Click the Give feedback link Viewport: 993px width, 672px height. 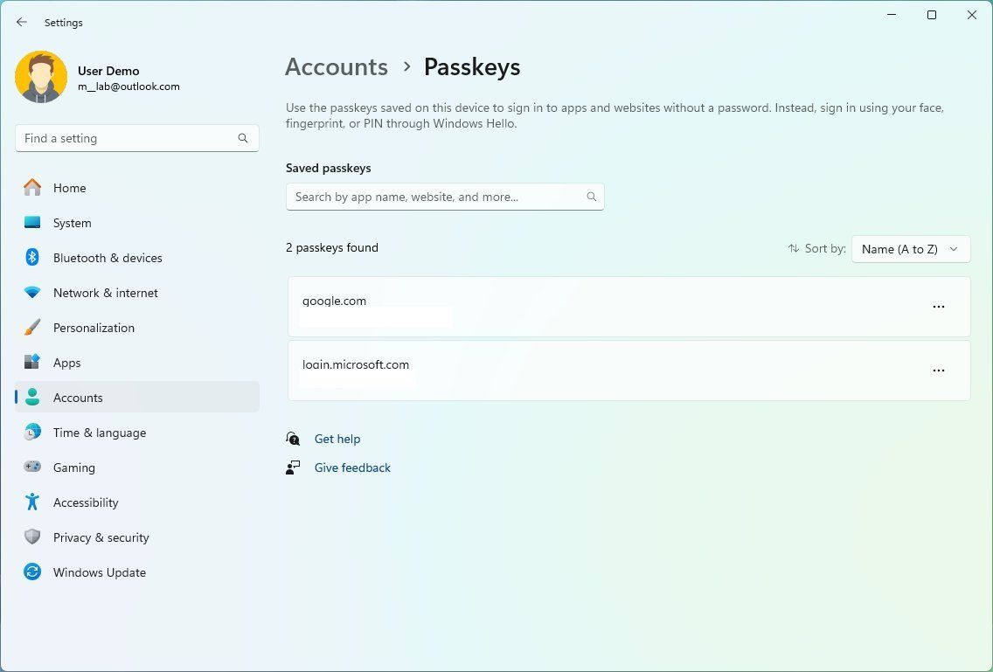coord(352,468)
